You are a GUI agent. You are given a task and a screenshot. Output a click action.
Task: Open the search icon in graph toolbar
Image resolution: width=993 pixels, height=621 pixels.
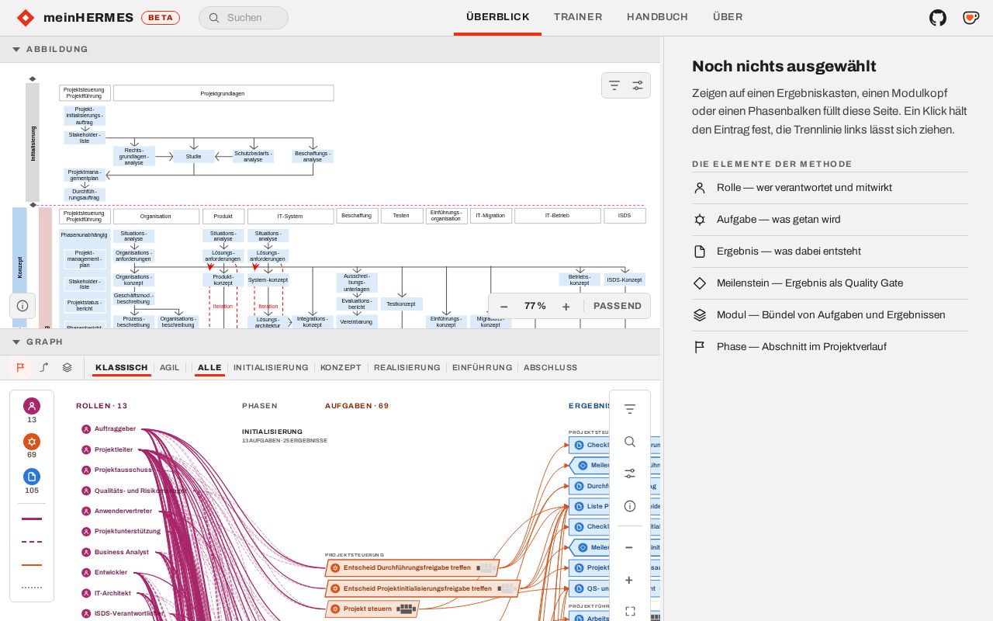click(x=630, y=442)
